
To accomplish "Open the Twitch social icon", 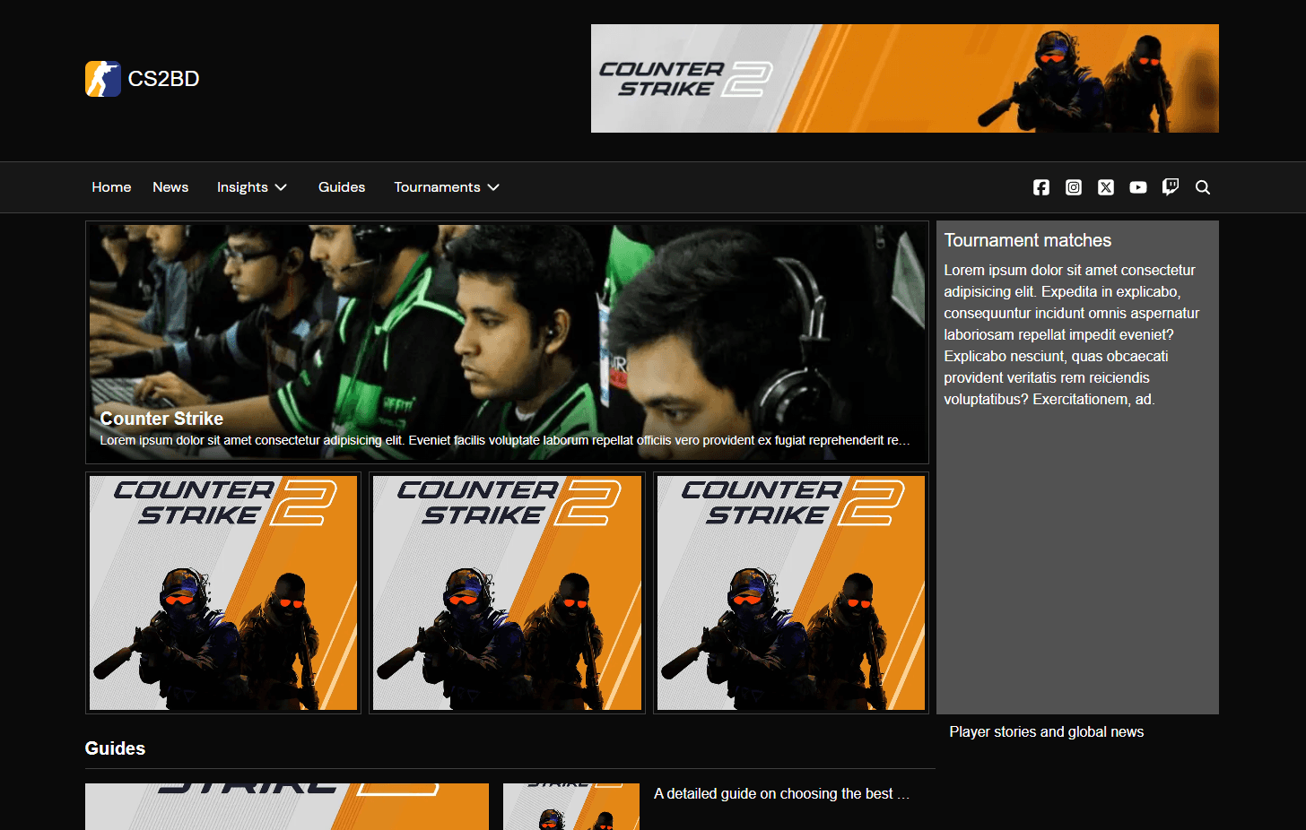I will [x=1171, y=187].
